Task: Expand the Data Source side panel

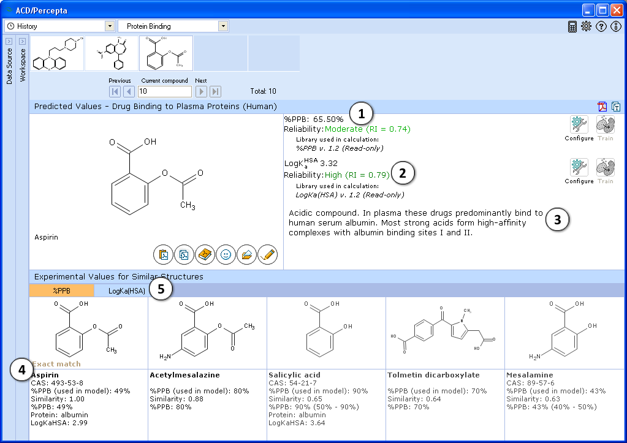Action: [9, 41]
